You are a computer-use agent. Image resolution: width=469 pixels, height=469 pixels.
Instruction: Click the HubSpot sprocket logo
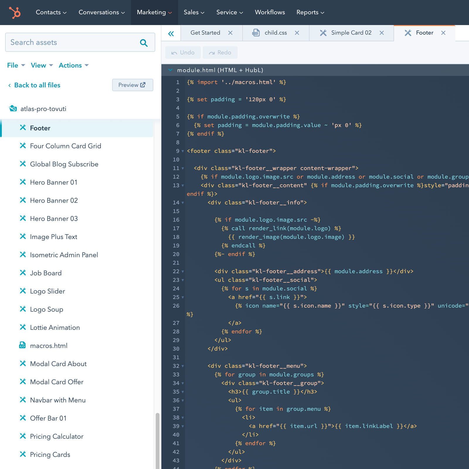[x=15, y=13]
